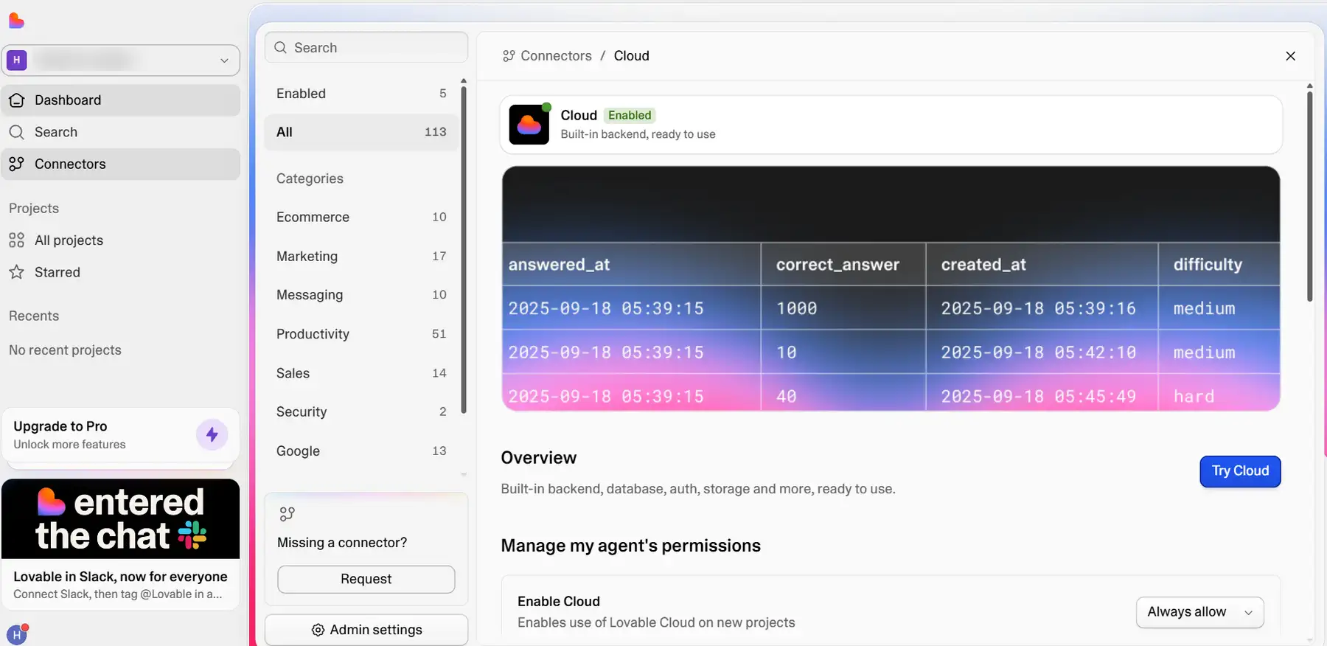Show All 113 connectors

tap(361, 132)
